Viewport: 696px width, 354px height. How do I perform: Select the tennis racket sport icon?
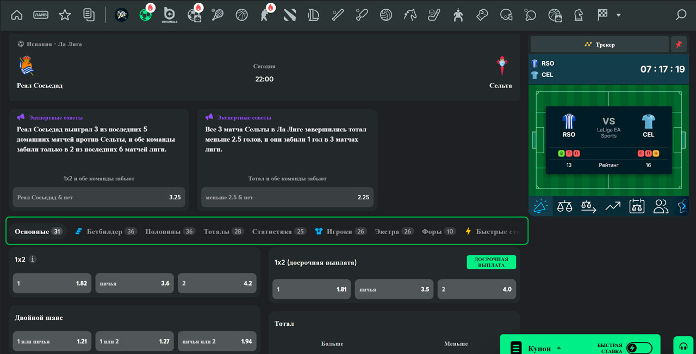(217, 15)
